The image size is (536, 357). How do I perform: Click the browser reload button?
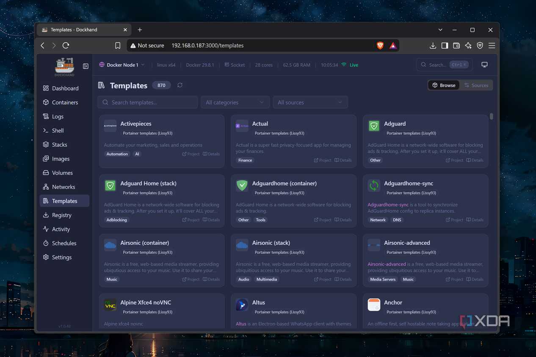(66, 45)
